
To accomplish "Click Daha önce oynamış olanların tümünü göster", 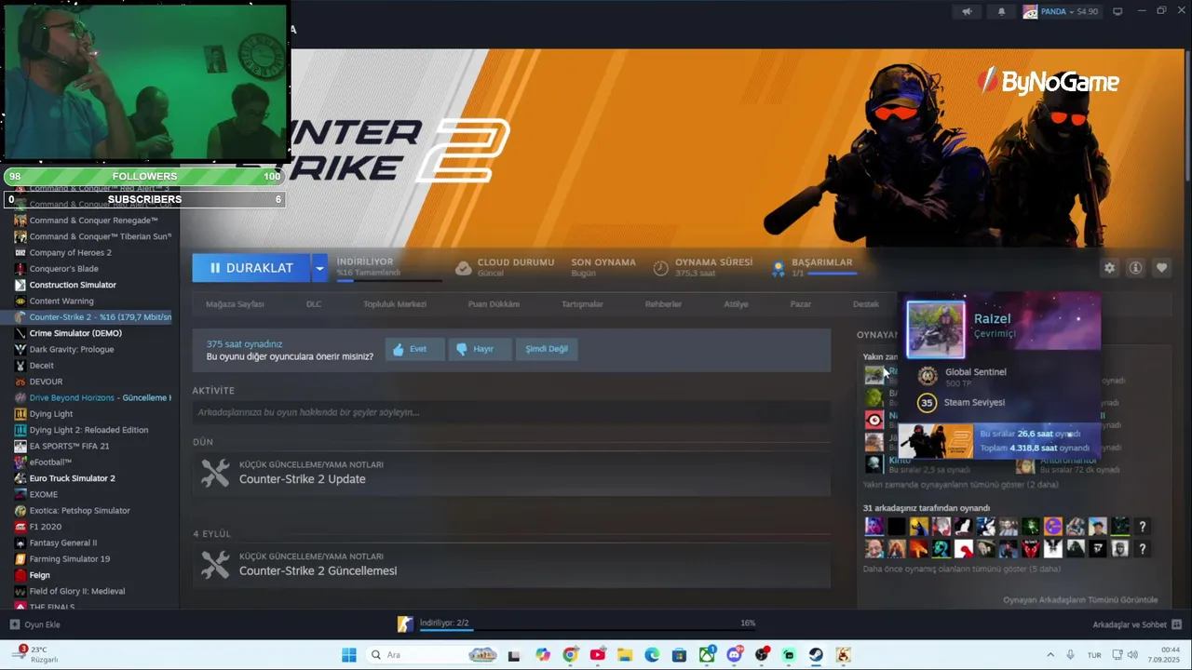I will click(x=962, y=569).
